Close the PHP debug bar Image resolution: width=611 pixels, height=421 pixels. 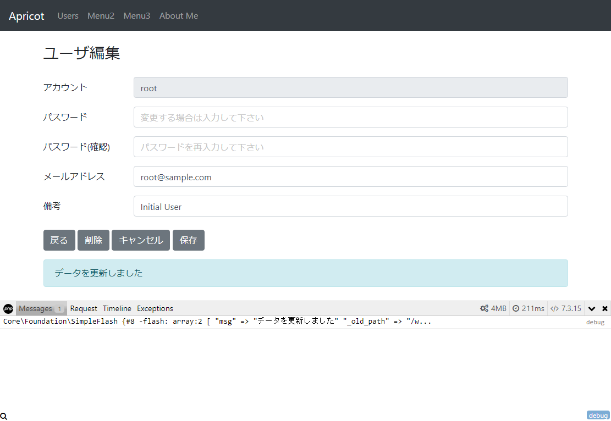(x=605, y=308)
